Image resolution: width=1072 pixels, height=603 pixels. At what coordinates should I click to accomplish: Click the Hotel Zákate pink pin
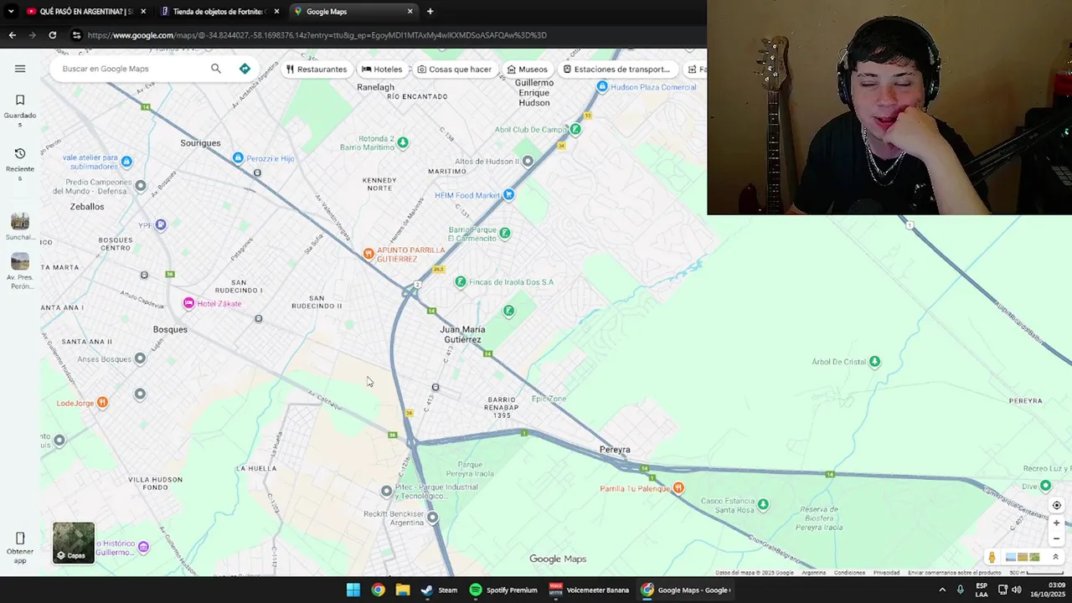tap(188, 303)
